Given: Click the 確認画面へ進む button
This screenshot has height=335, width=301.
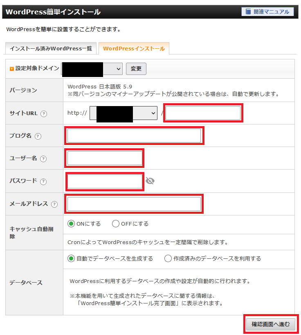Looking at the screenshot, I should coord(271,324).
